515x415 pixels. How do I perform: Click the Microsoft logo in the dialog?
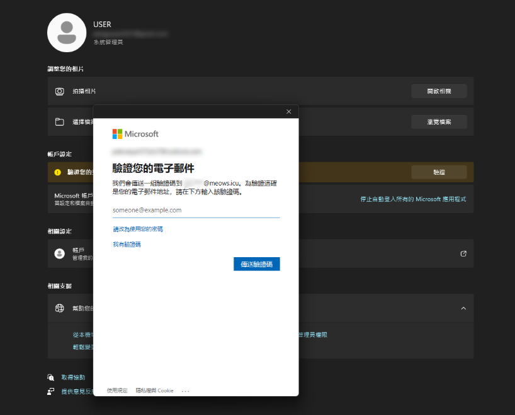[135, 134]
